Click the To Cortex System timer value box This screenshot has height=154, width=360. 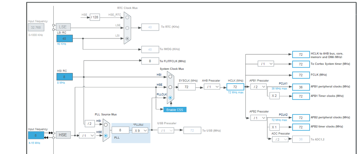(301, 64)
